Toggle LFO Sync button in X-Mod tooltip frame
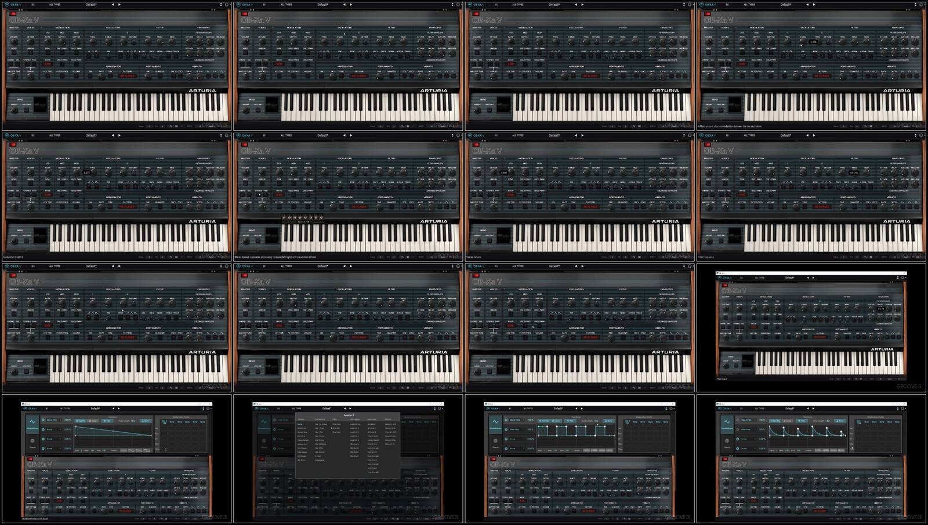This screenshot has width=928, height=525. pos(742,53)
